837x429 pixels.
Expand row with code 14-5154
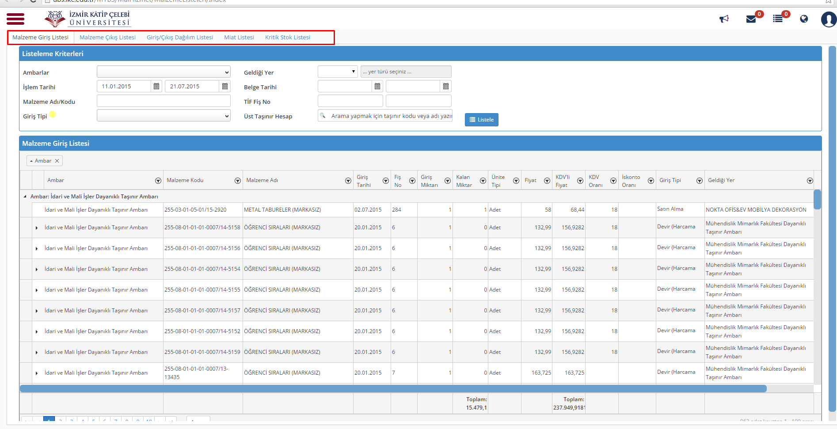37,270
